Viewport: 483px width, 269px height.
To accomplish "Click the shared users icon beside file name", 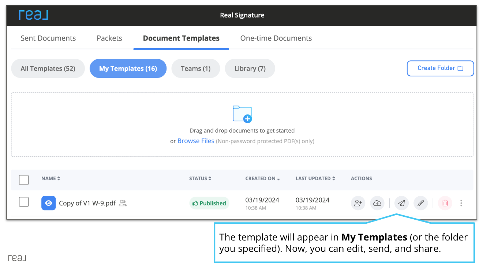I will (123, 203).
